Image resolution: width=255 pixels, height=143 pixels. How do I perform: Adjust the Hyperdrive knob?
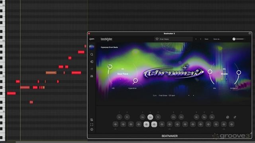pyautogui.click(x=135, y=81)
